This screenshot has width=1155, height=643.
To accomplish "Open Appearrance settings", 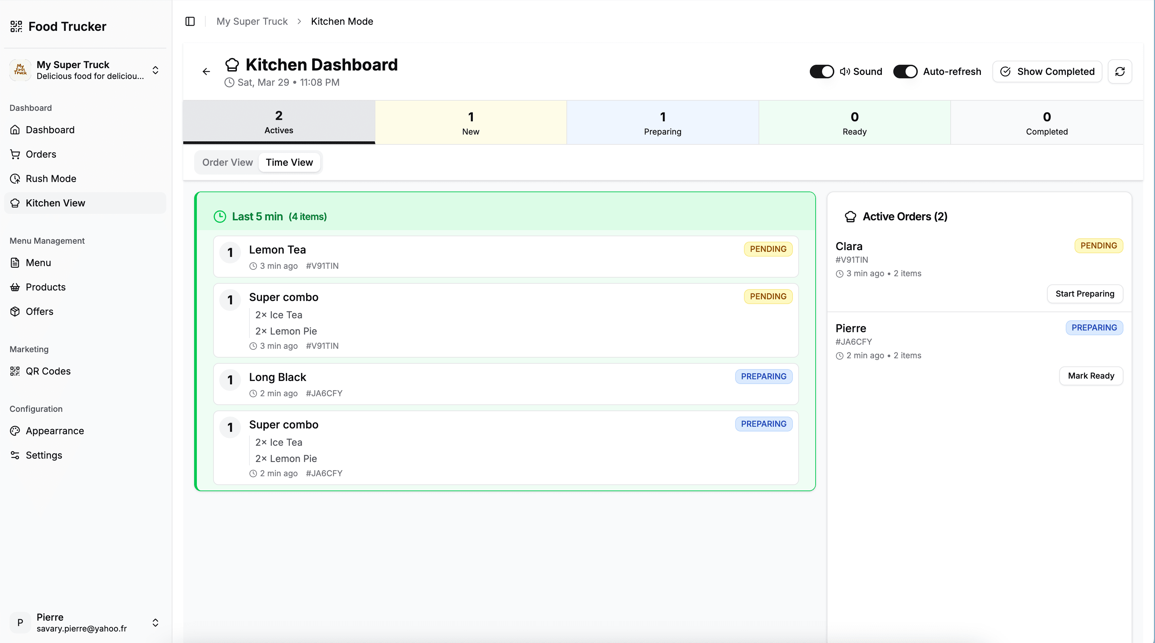I will pos(54,431).
